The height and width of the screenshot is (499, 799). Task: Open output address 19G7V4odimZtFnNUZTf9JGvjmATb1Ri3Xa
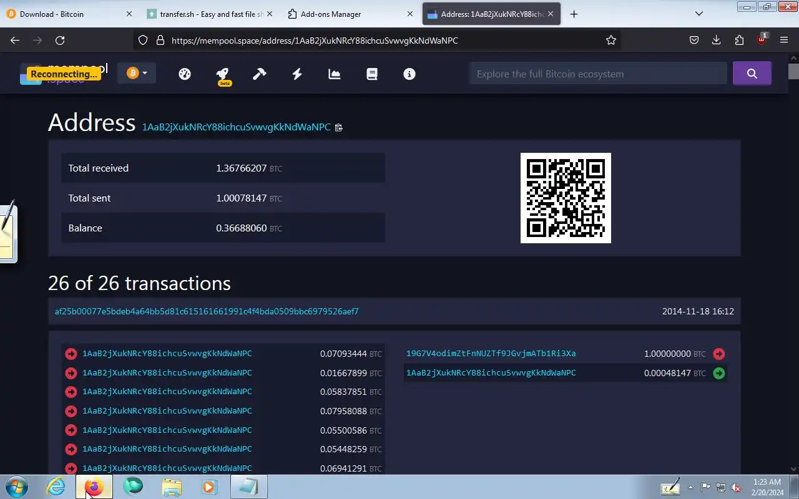[491, 354]
